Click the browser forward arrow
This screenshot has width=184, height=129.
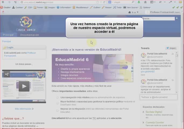pos(9,2)
